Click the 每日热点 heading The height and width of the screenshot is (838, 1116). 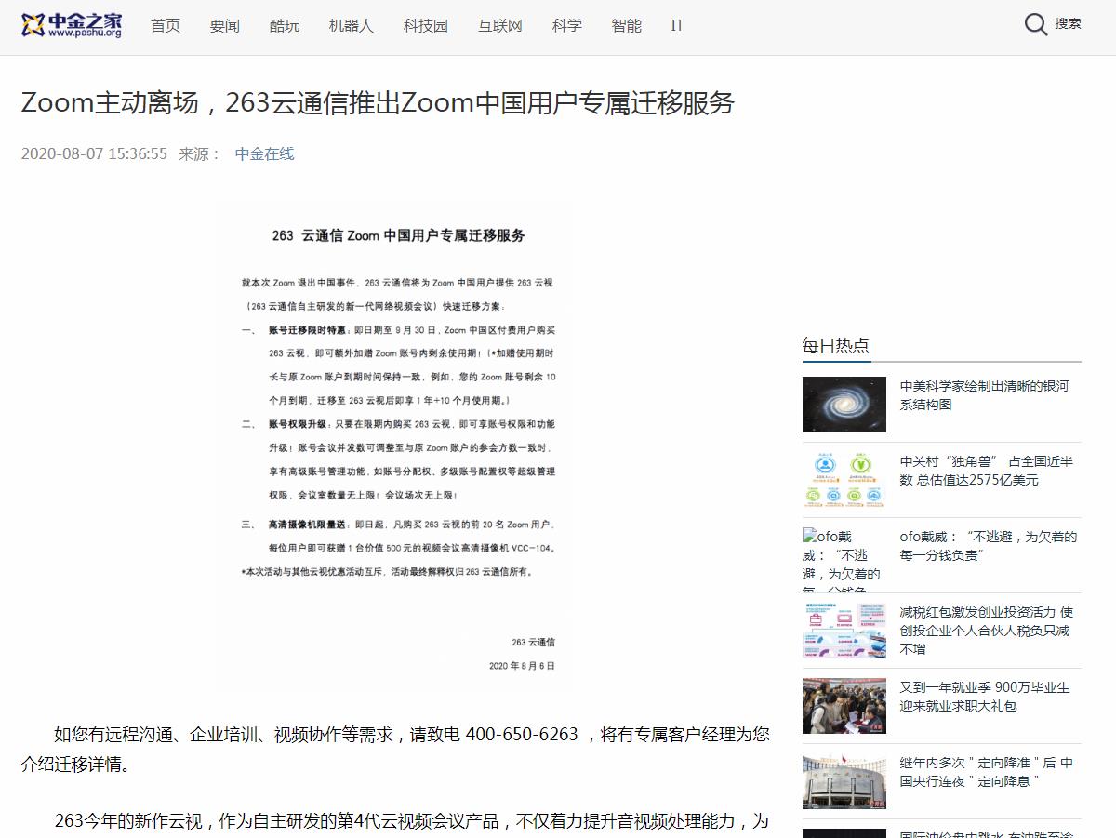pos(836,346)
